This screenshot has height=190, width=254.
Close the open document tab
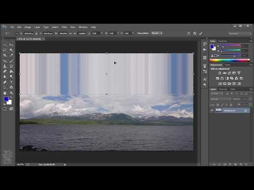point(43,39)
